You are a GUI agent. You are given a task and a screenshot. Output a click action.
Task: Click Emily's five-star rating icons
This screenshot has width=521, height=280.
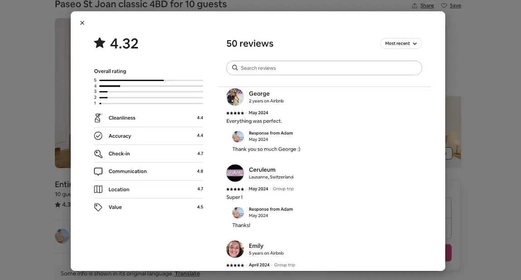[x=235, y=265]
